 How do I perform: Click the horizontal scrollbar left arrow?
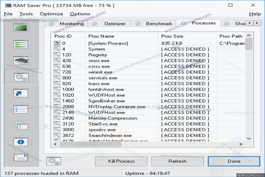point(55,144)
